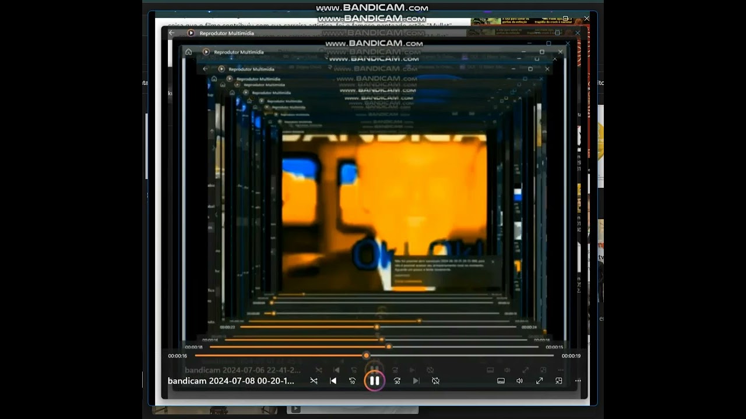Close the second nested player window

click(560, 52)
